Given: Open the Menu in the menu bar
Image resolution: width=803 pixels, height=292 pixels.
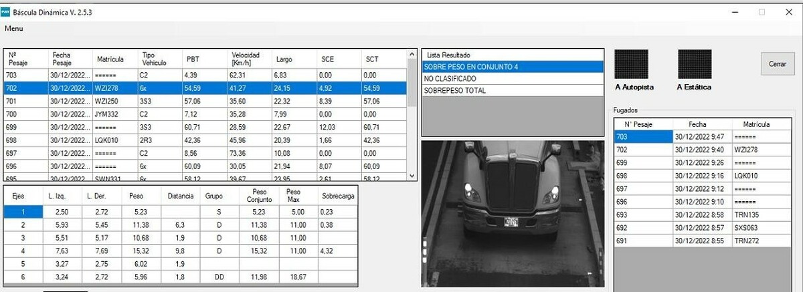Looking at the screenshot, I should tap(13, 29).
